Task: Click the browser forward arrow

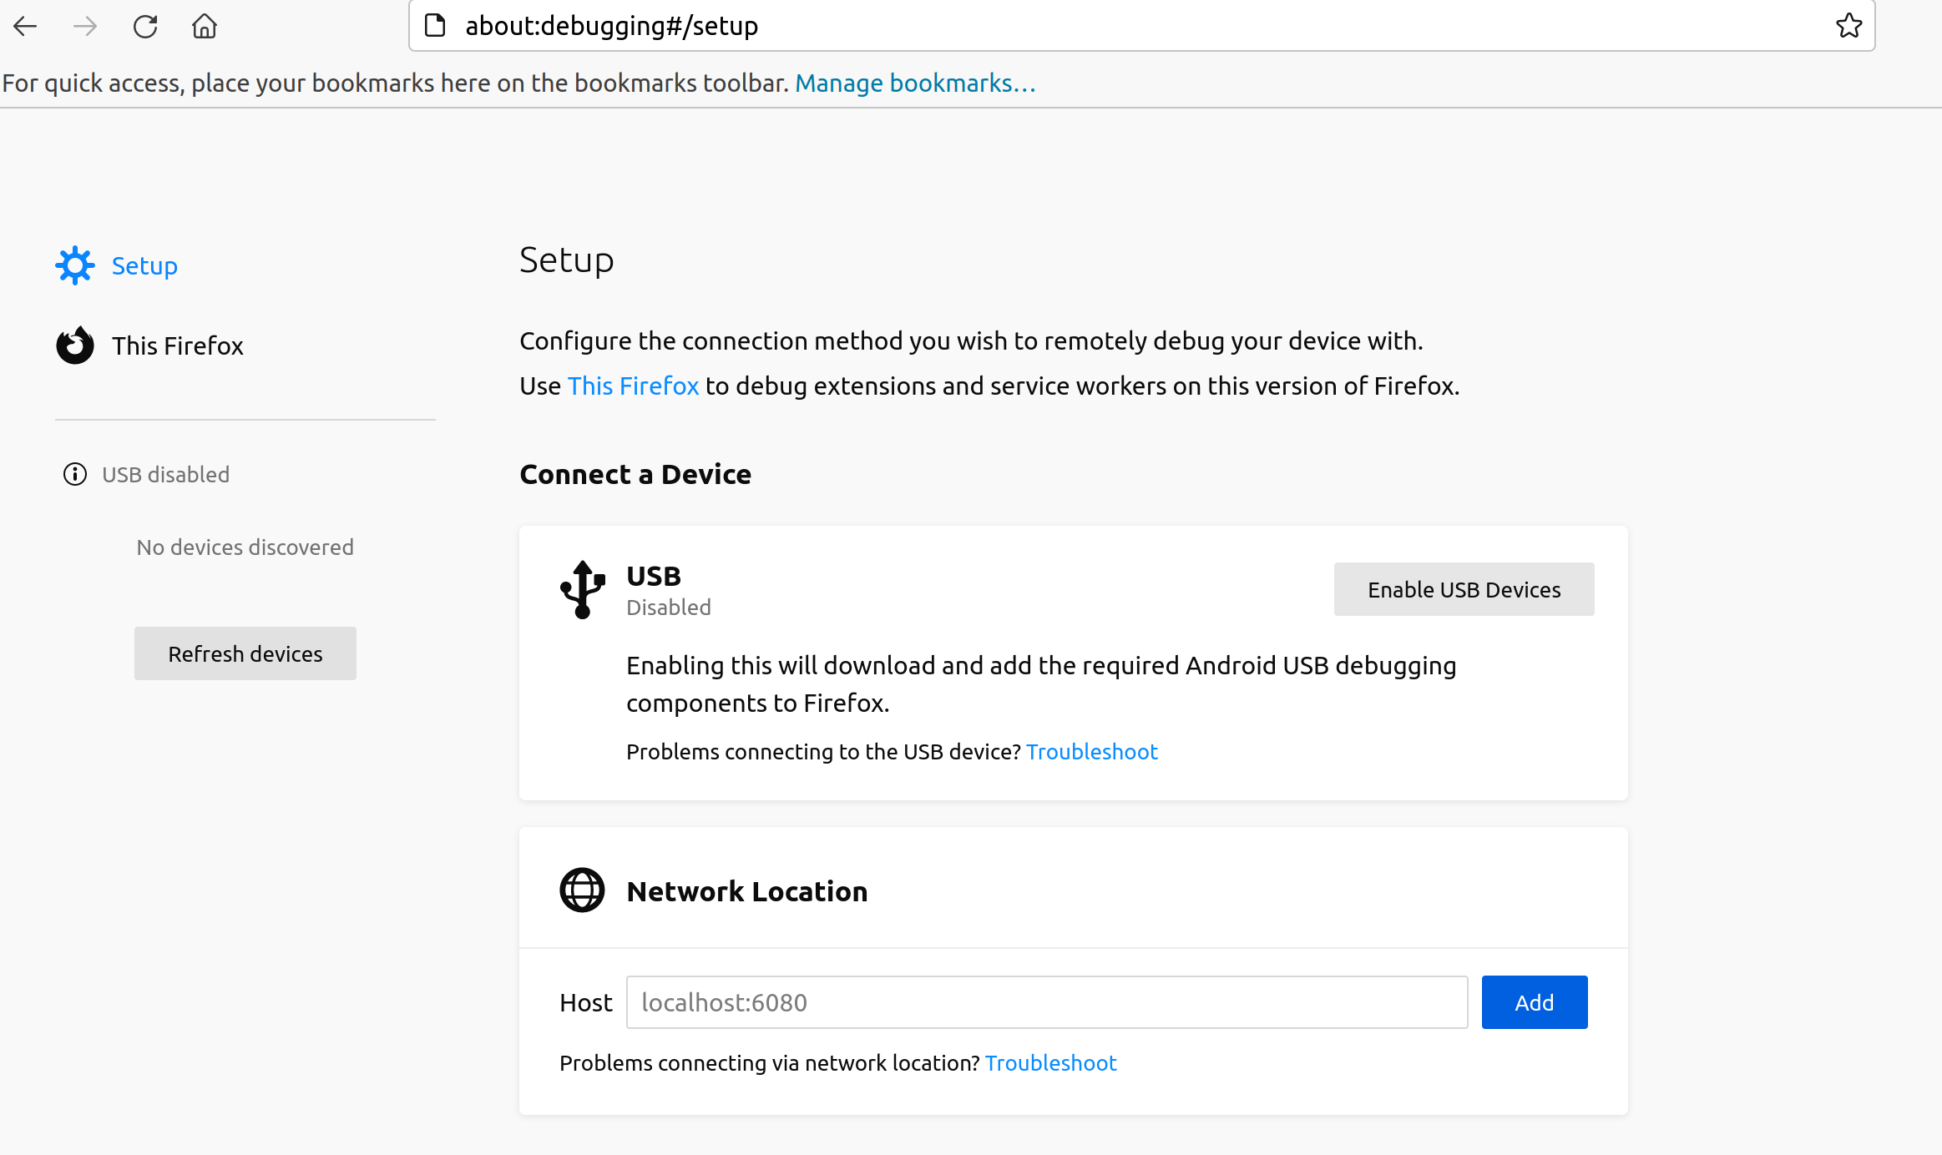Action: (85, 26)
